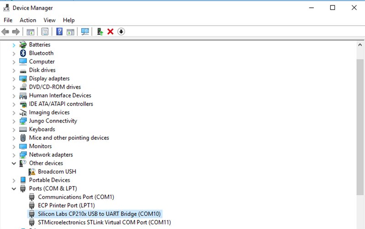Click the Back arrow toolbar icon
365x229 pixels.
pyautogui.click(x=5, y=32)
